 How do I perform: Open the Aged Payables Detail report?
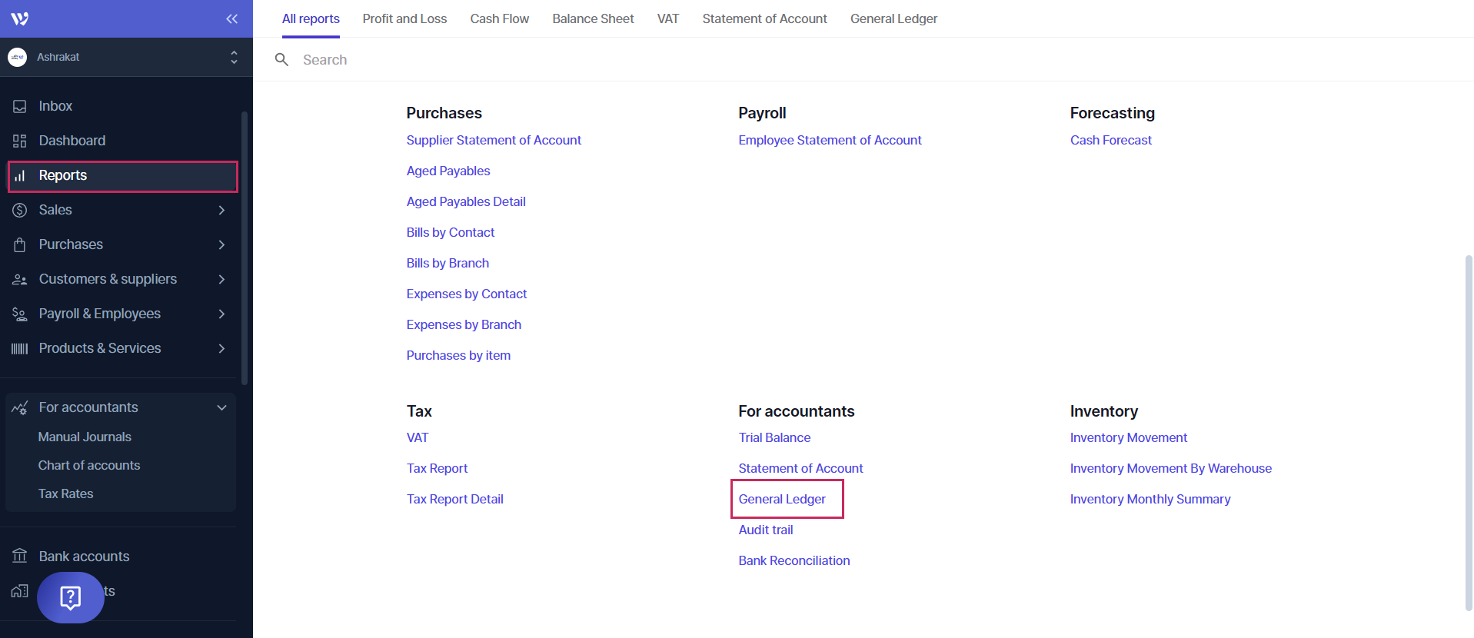tap(466, 201)
